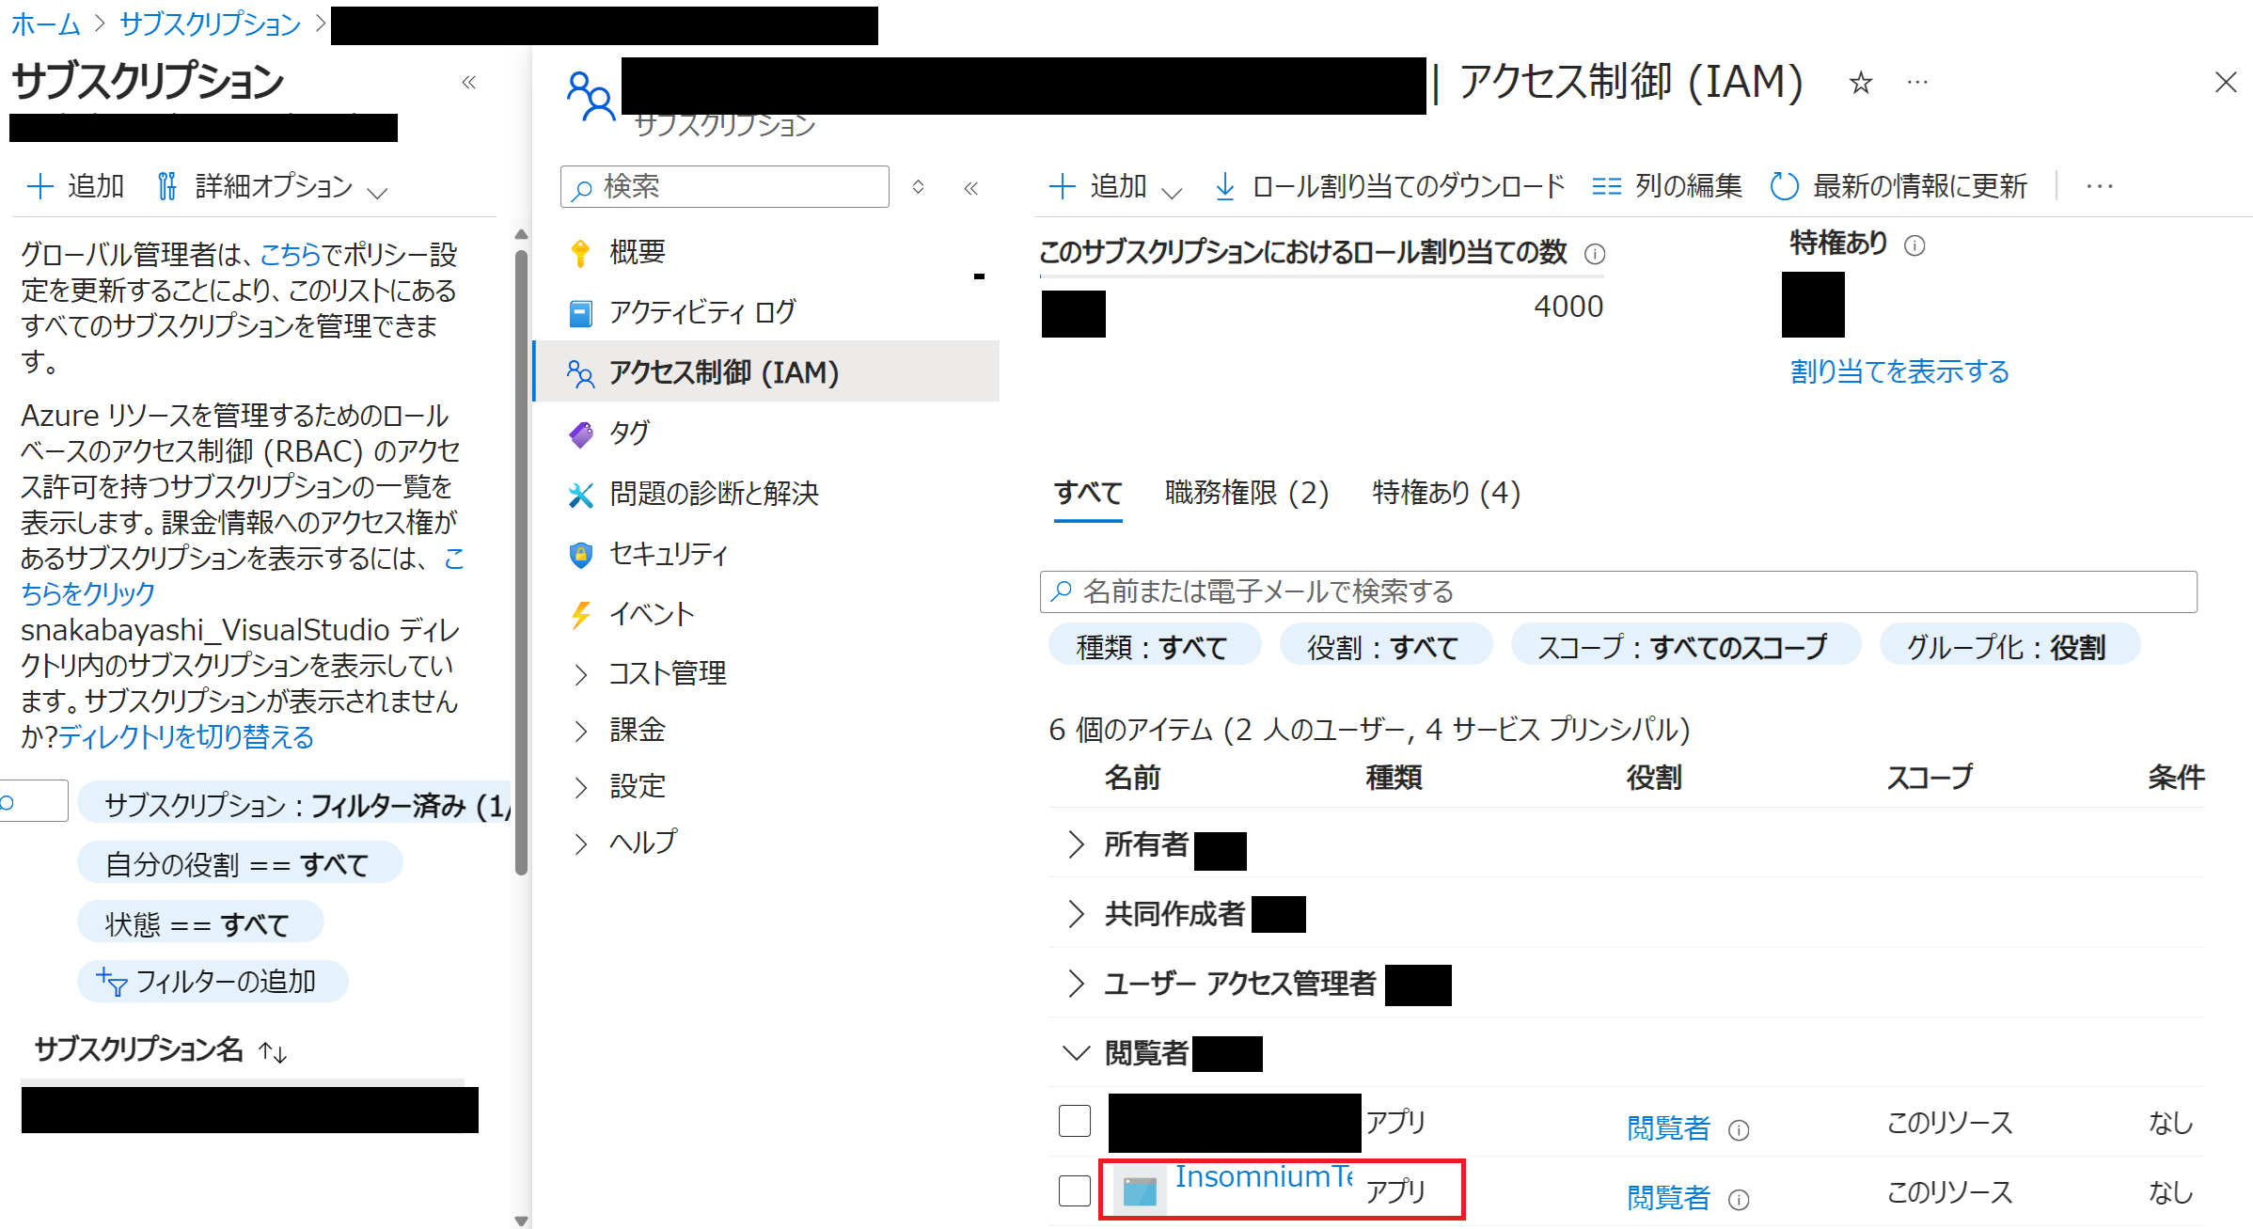Click the 列の編集 columns icon

(1606, 186)
